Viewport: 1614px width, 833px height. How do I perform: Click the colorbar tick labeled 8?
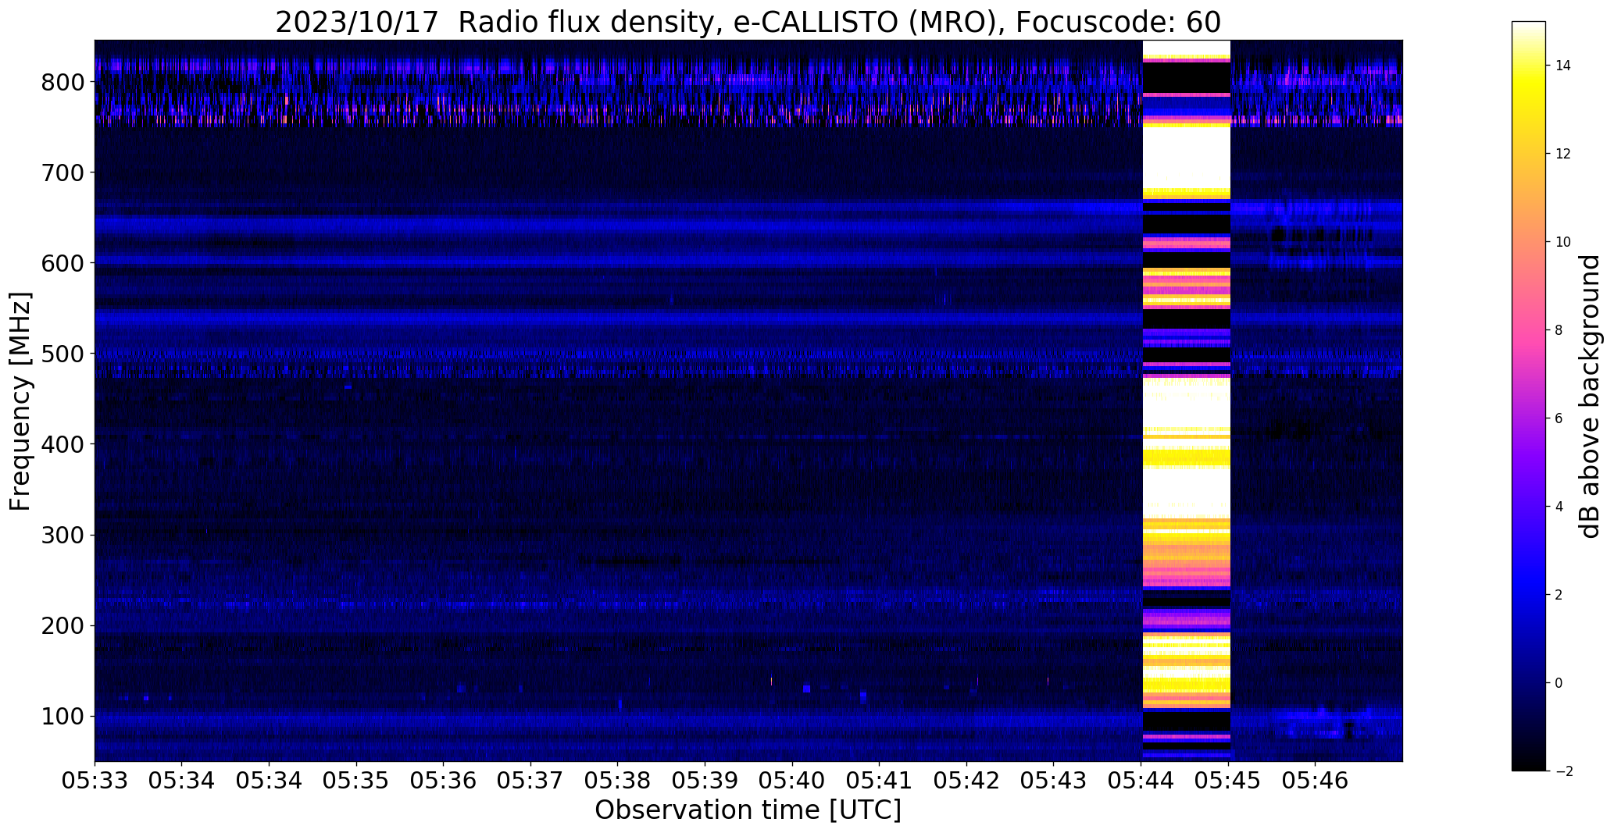tap(1559, 330)
